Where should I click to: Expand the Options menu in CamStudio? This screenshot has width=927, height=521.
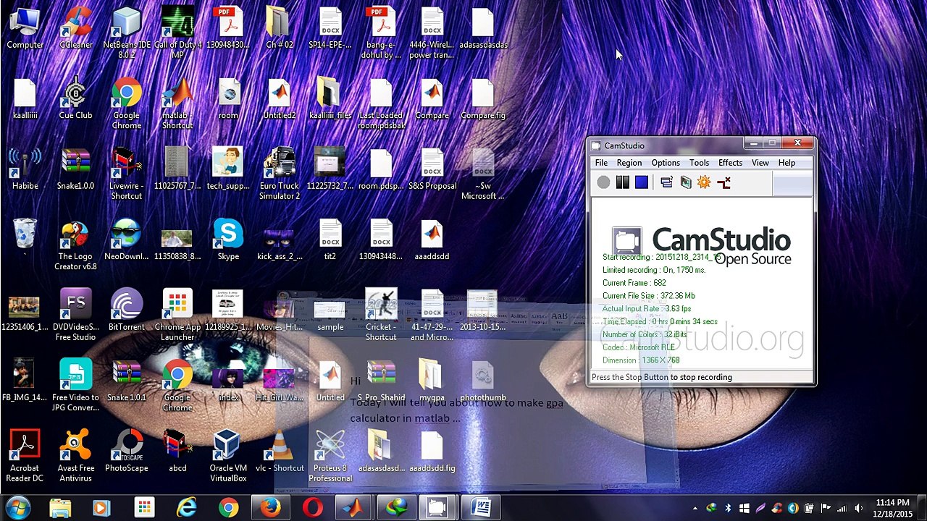(665, 163)
